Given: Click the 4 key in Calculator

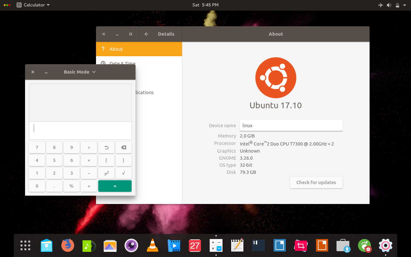Looking at the screenshot, I should pos(37,160).
